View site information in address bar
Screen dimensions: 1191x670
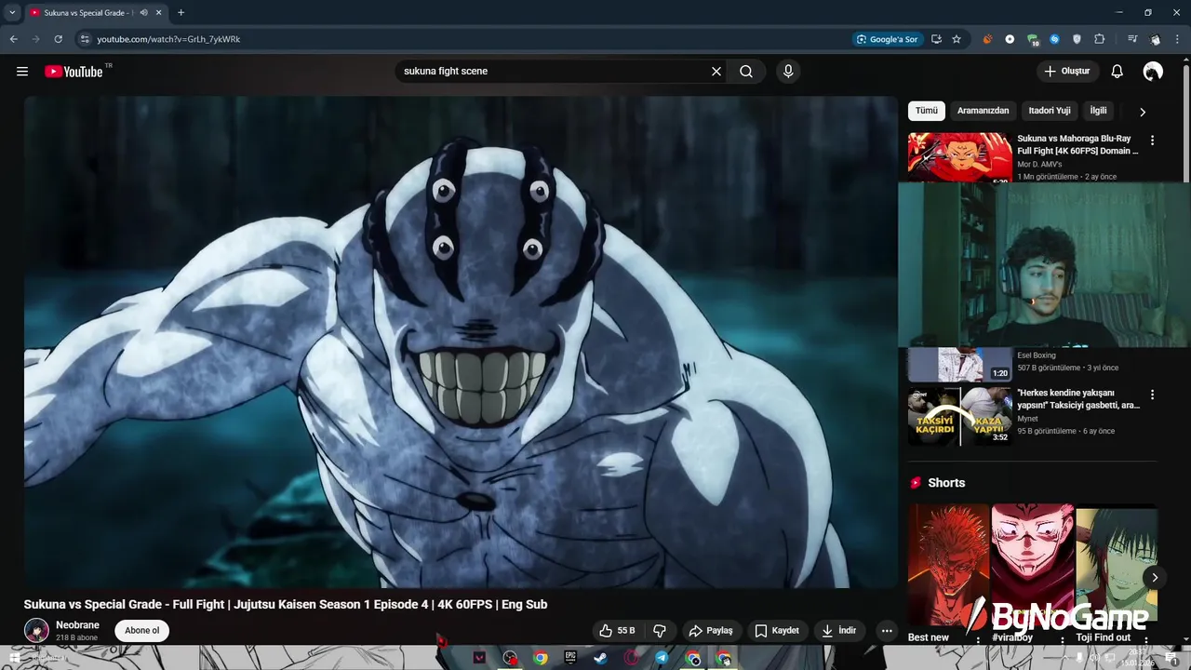pyautogui.click(x=85, y=39)
